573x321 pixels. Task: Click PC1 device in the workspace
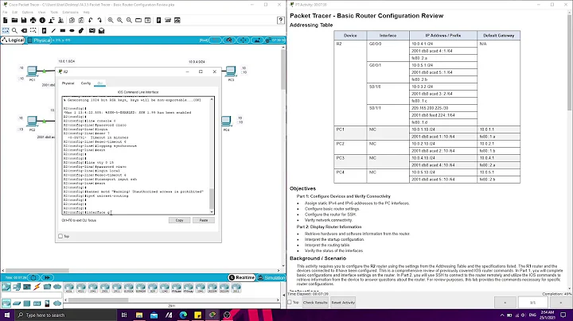pyautogui.click(x=32, y=72)
